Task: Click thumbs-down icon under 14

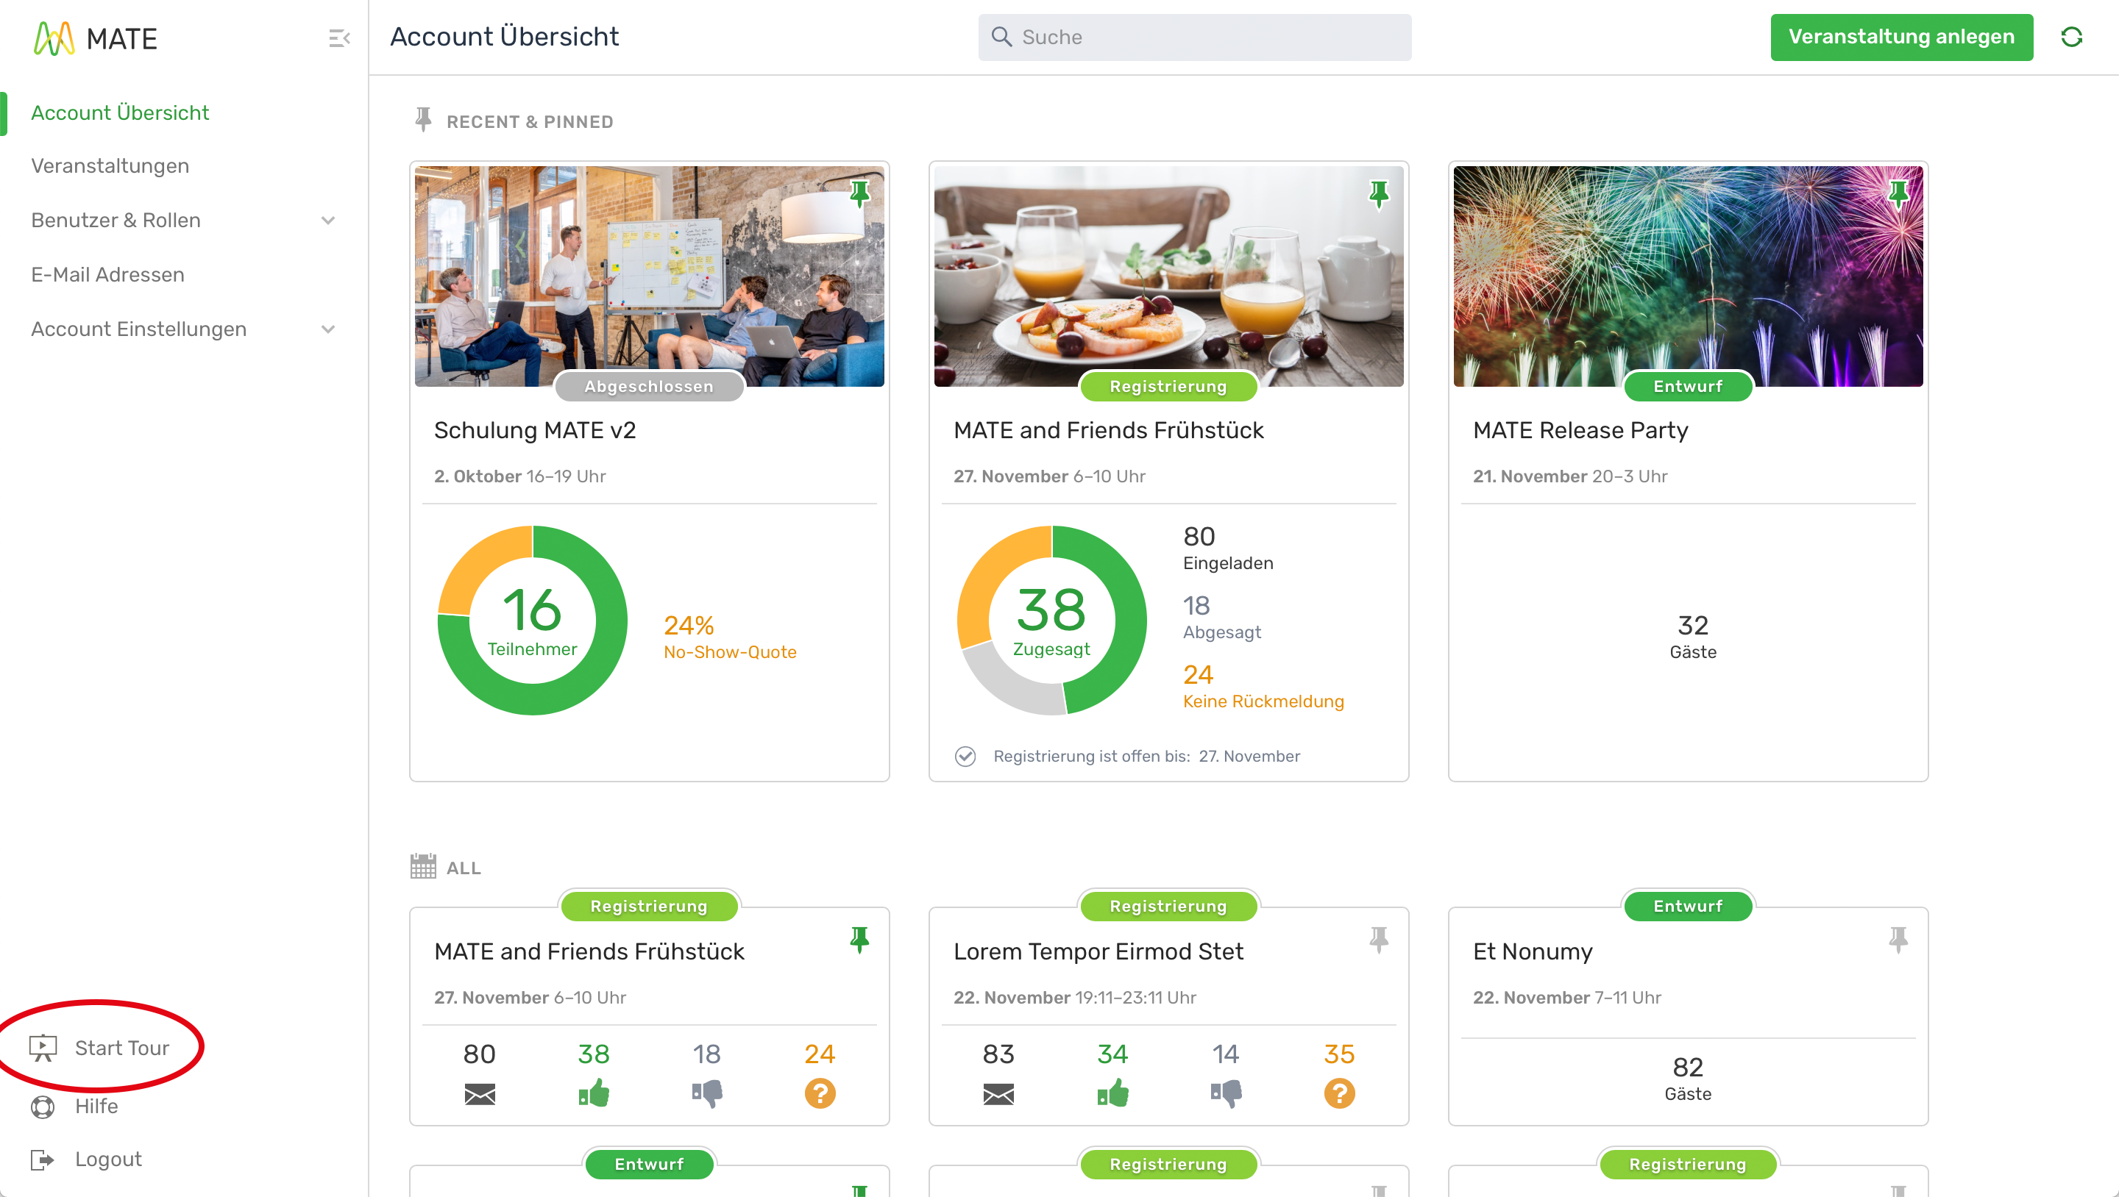Action: coord(1226,1094)
